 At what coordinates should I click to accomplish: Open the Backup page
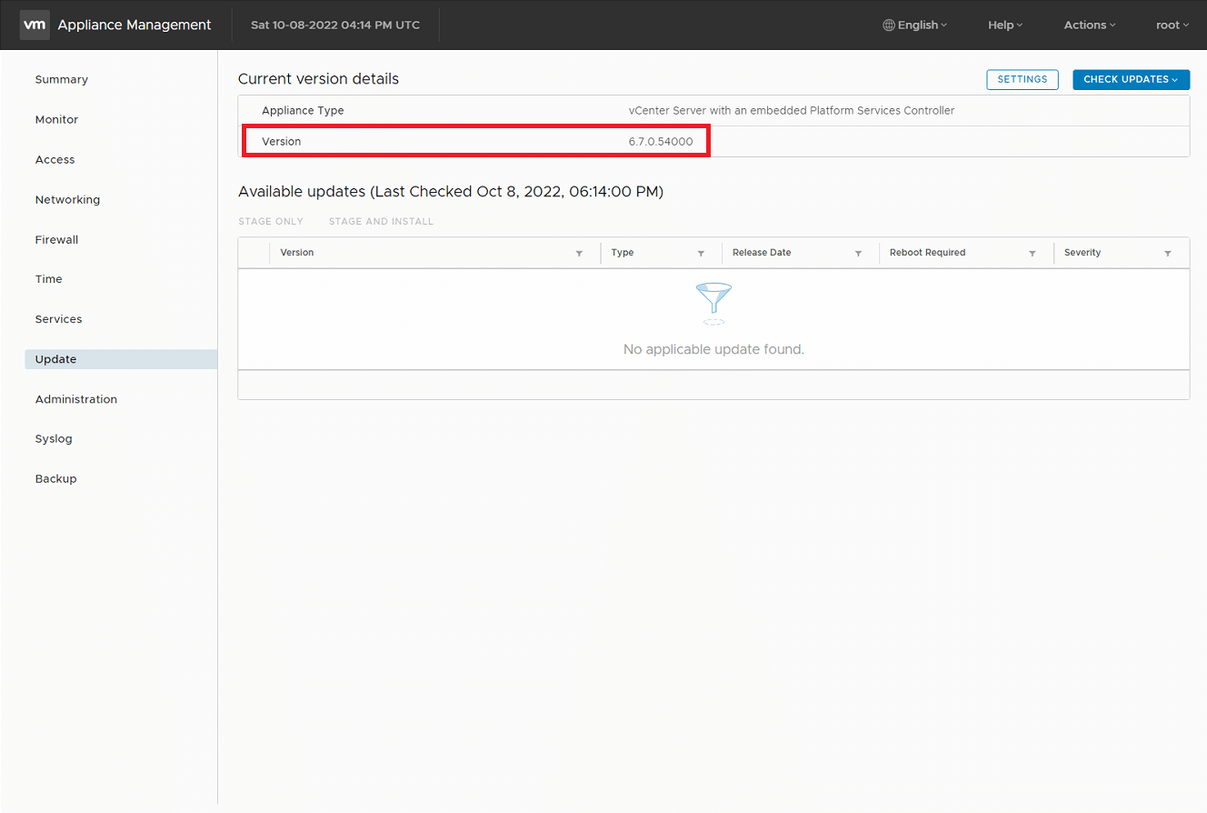point(55,478)
